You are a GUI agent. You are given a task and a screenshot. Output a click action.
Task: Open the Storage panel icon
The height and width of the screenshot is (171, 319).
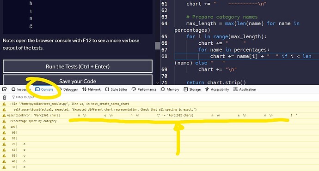(x=185, y=89)
